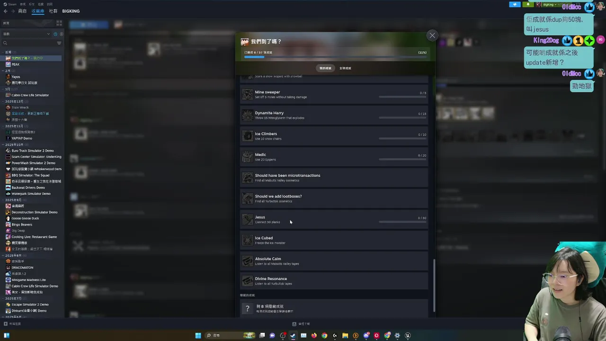Click the Dynamite Harry achievement icon
Screen dimensions: 606x341
248,115
